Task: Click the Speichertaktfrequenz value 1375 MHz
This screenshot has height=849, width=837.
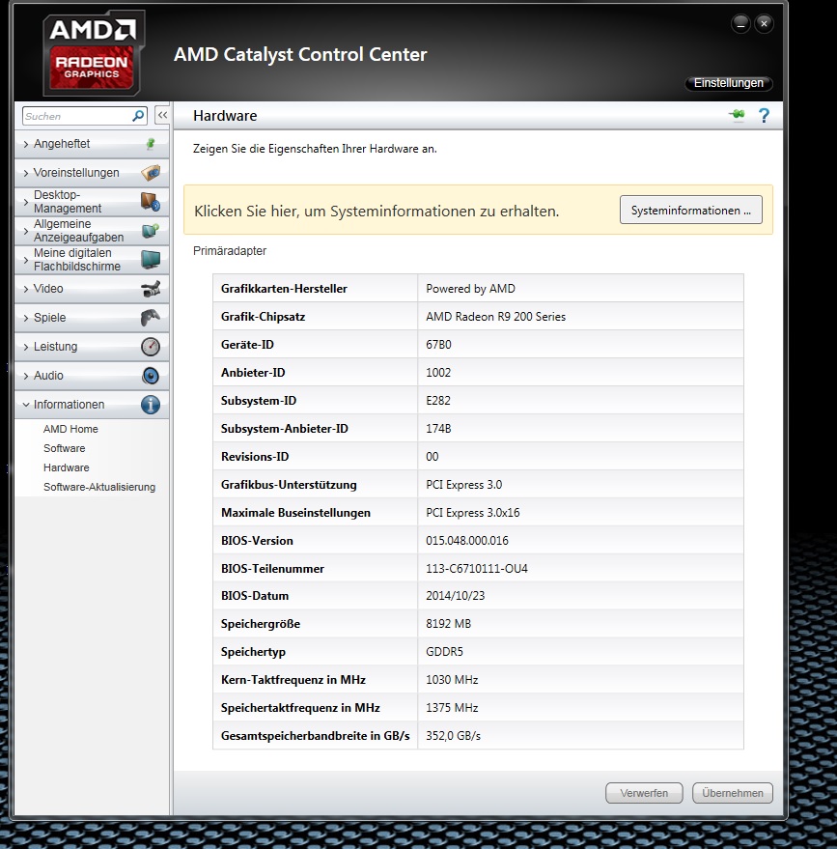Action: click(452, 708)
